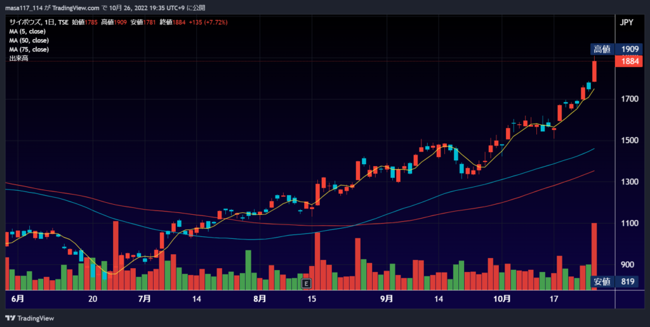Click the TradingView logo at bottom left
650x327 pixels.
(29, 318)
